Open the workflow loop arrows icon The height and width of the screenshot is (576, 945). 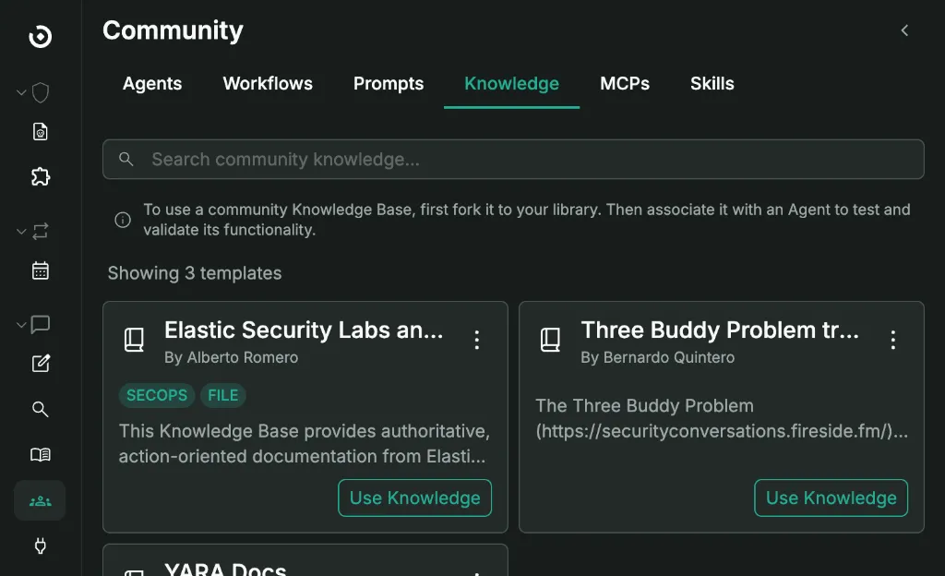click(x=41, y=232)
